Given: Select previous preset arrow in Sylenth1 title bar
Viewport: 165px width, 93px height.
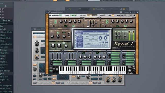Looking at the screenshot, I should click(x=130, y=12).
